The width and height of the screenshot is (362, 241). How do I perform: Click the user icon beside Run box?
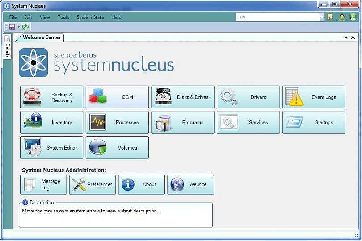click(342, 17)
